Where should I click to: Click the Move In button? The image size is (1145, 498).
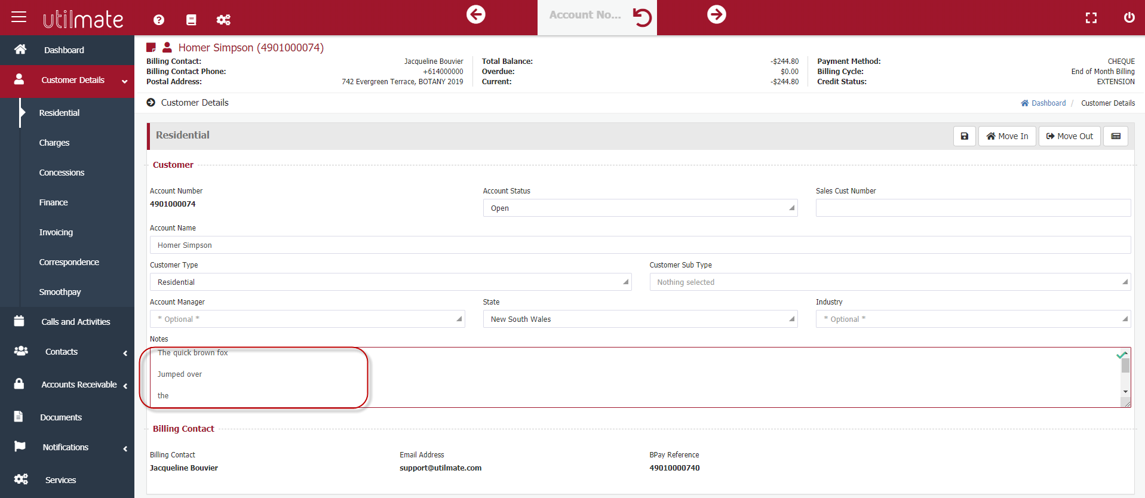pos(1007,136)
